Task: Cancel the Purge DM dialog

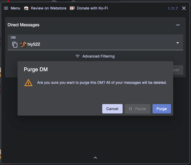Action: (x=112, y=109)
